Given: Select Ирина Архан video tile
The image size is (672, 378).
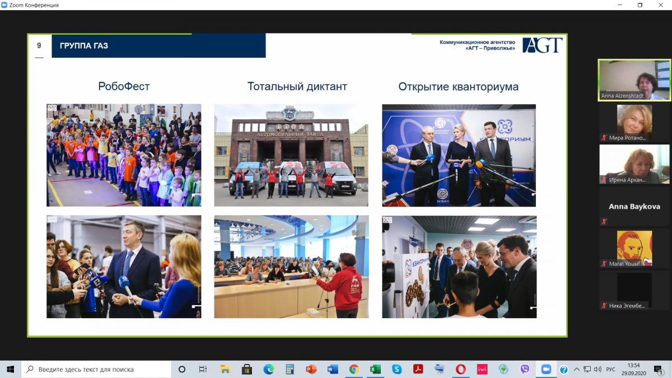Looking at the screenshot, I should [x=634, y=164].
